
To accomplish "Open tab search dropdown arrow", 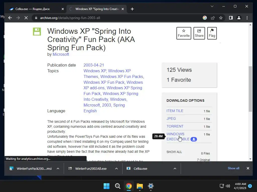I will (x=212, y=6).
